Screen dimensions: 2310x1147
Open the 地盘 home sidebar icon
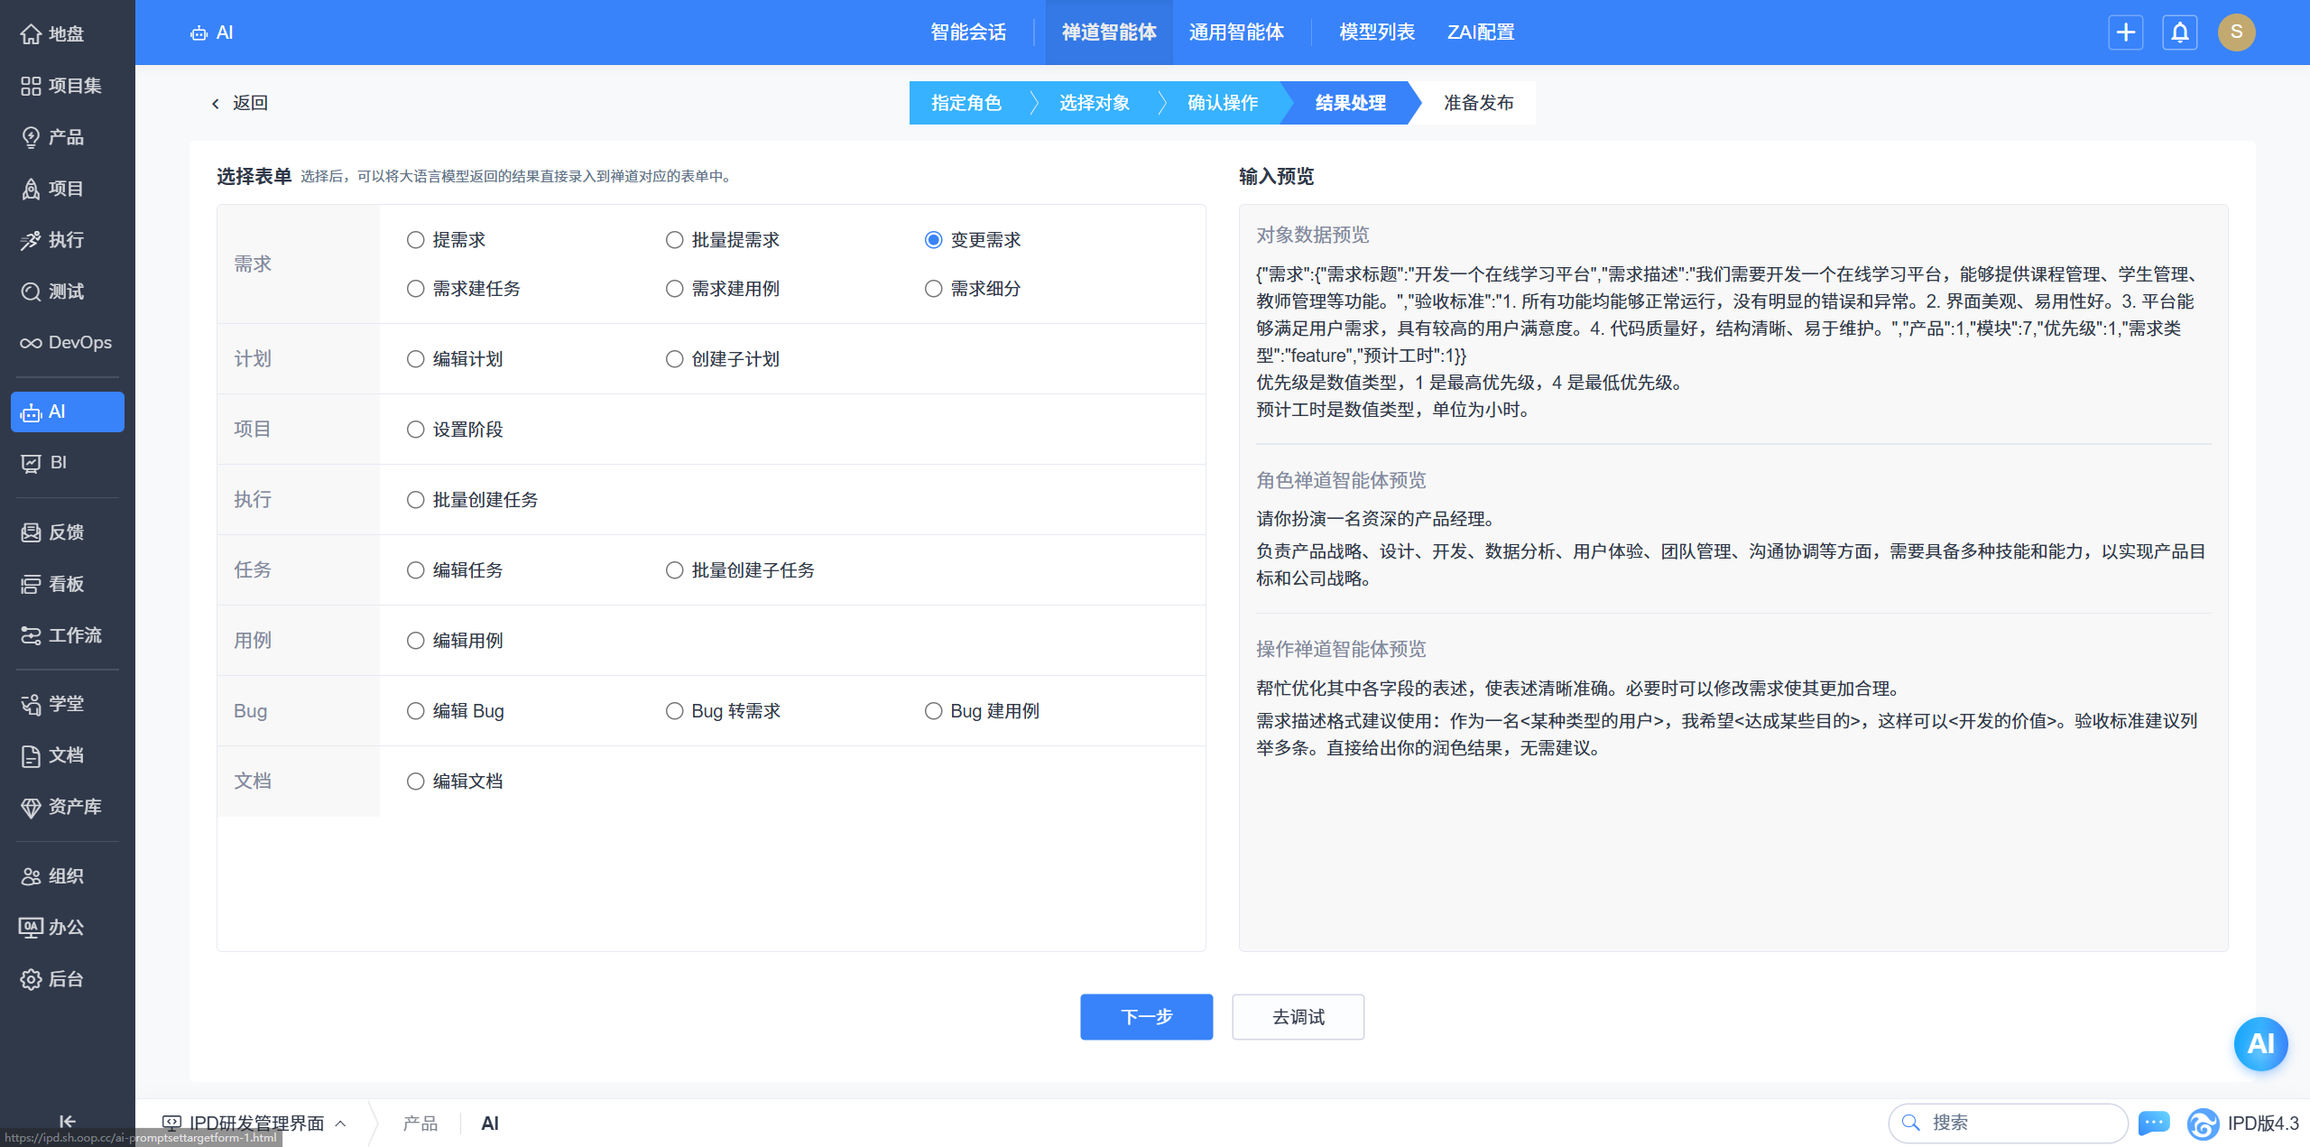coord(32,34)
